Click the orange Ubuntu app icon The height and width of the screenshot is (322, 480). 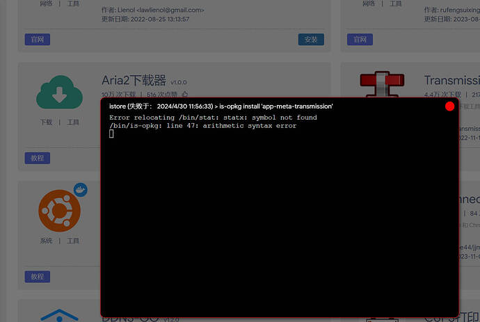tap(59, 211)
